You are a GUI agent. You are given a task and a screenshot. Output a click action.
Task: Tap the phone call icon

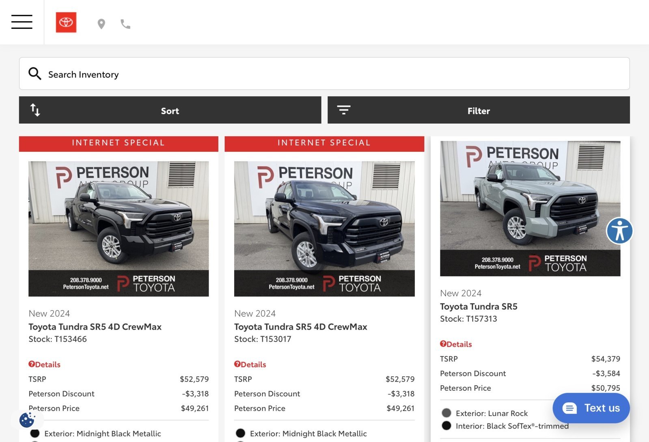pyautogui.click(x=125, y=24)
